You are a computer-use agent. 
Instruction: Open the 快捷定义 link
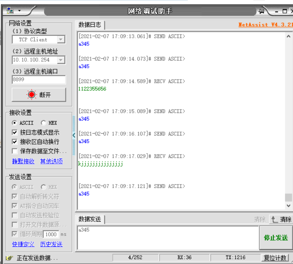click(23, 244)
